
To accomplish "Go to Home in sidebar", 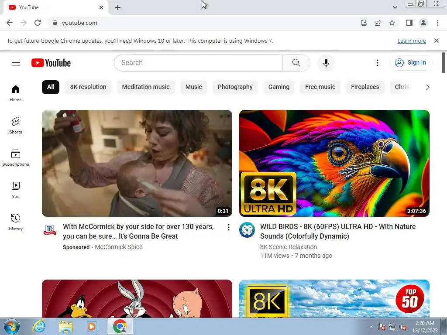I will coord(16,93).
